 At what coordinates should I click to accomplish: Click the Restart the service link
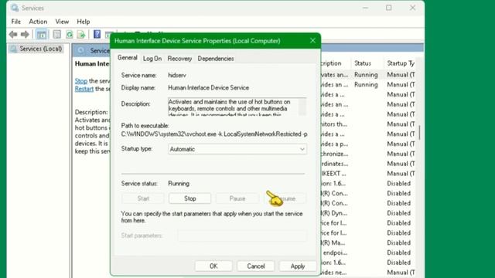tap(84, 89)
